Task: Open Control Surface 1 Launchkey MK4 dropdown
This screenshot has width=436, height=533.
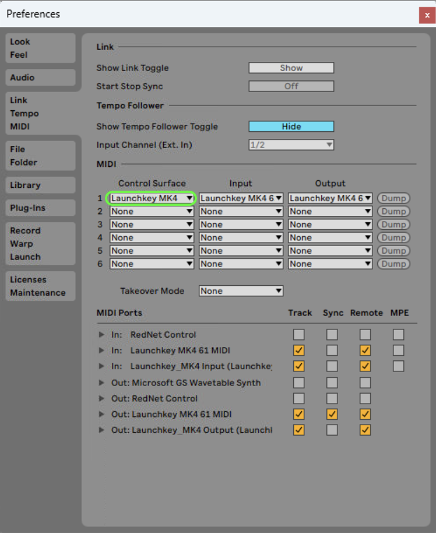Action: 152,198
